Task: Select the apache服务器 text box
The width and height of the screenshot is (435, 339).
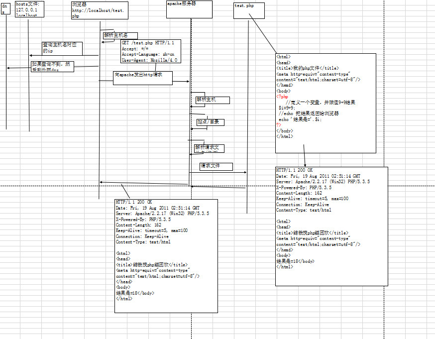Action: tap(189, 9)
